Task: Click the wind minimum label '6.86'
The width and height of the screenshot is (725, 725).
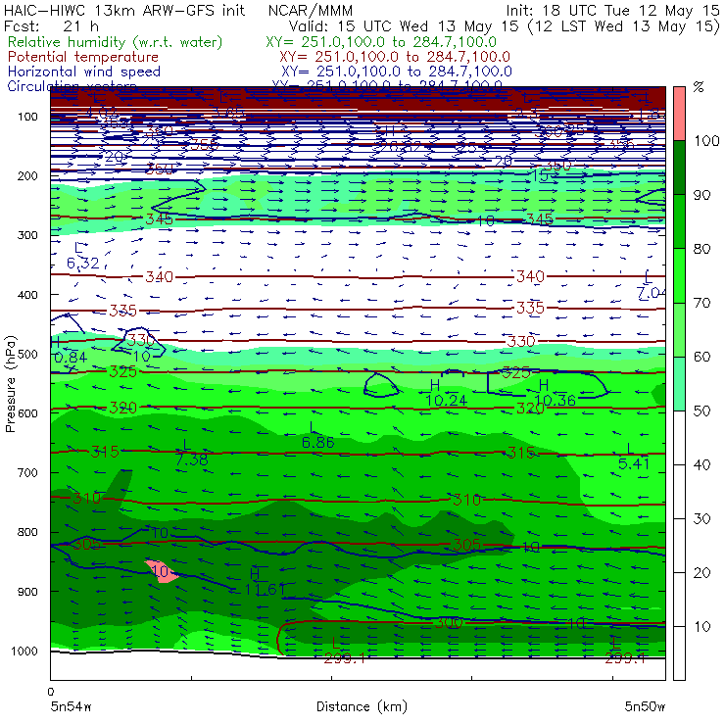Action: tap(317, 443)
